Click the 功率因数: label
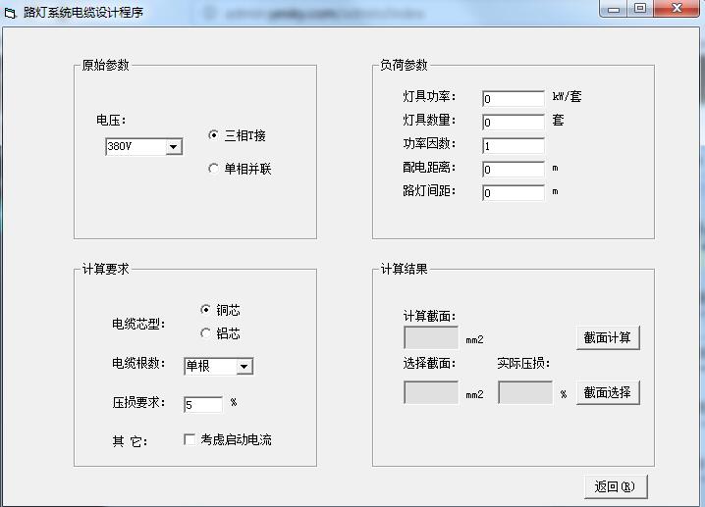 click(x=429, y=143)
